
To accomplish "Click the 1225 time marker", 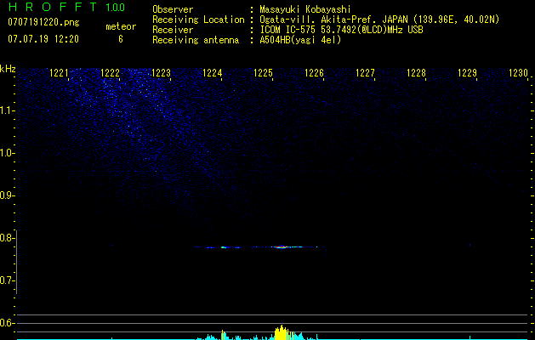I will (x=263, y=73).
